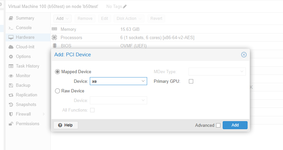
Task: Select the Mapped Device radio button
Action: (58, 72)
